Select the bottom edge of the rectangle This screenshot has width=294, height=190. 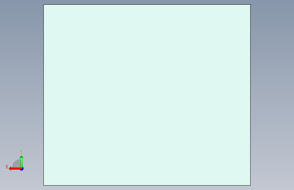click(x=147, y=185)
